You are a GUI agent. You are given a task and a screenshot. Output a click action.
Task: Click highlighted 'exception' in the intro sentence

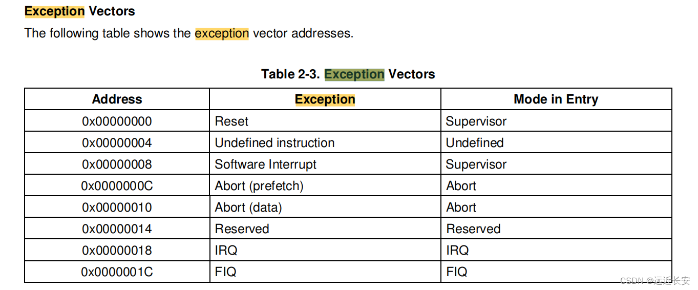point(222,33)
